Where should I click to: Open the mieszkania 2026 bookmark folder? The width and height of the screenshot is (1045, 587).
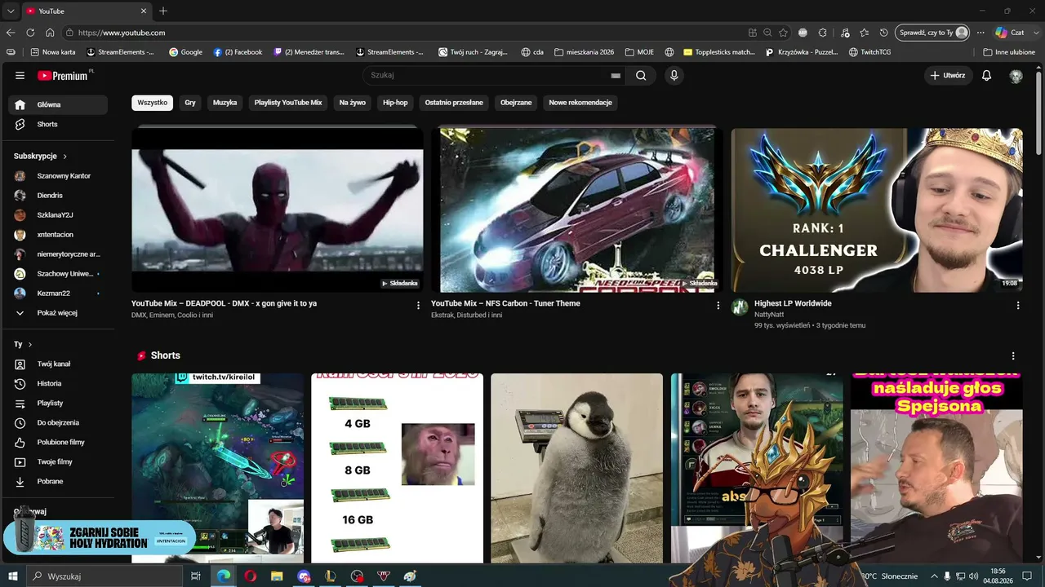584,52
